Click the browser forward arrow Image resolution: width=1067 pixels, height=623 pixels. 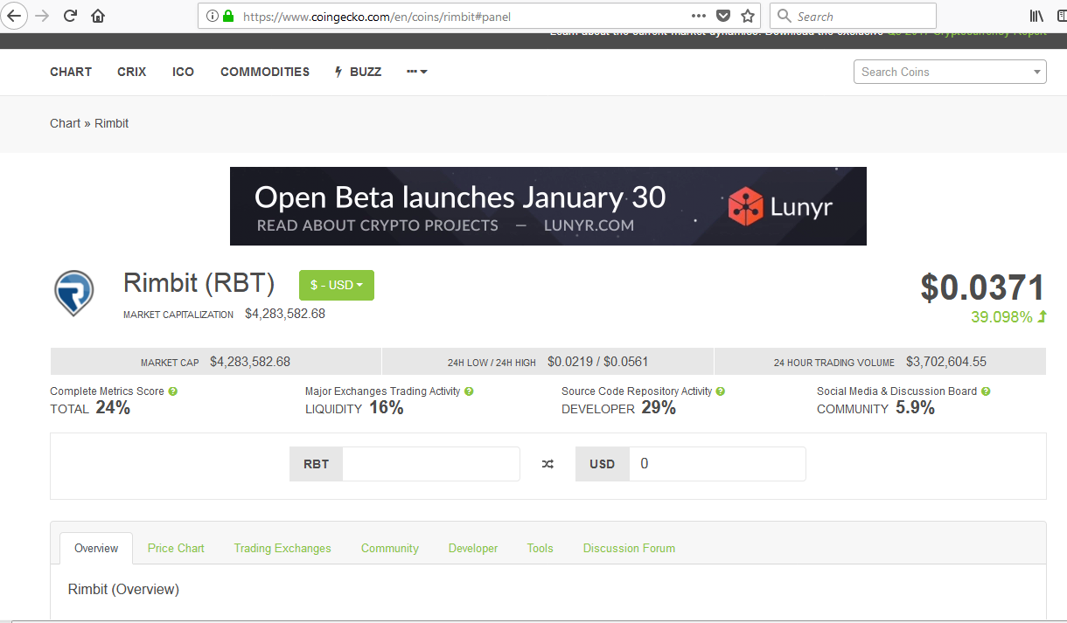click(x=42, y=16)
